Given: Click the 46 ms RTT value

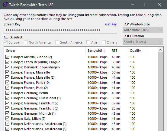Looking at the screenshot, I should click(116, 83).
